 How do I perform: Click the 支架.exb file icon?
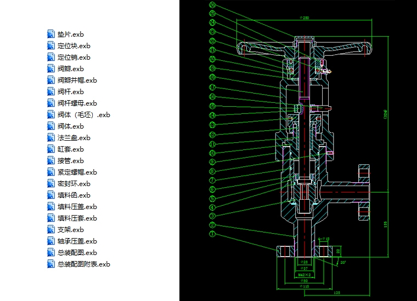coord(51,230)
